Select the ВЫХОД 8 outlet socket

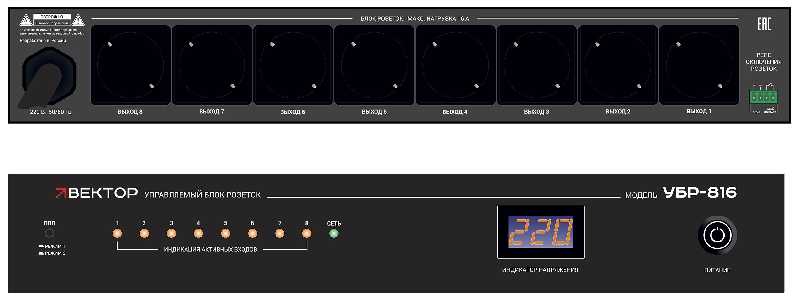click(x=131, y=65)
